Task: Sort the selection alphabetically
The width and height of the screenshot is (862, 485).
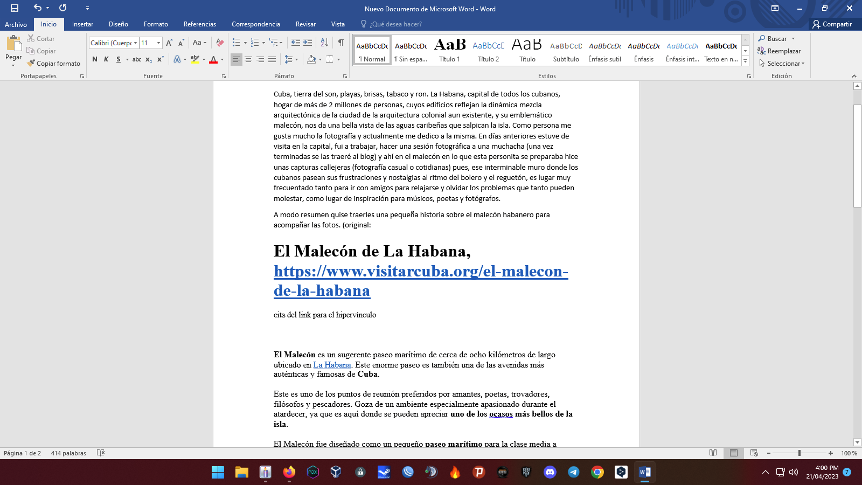Action: pyautogui.click(x=324, y=43)
